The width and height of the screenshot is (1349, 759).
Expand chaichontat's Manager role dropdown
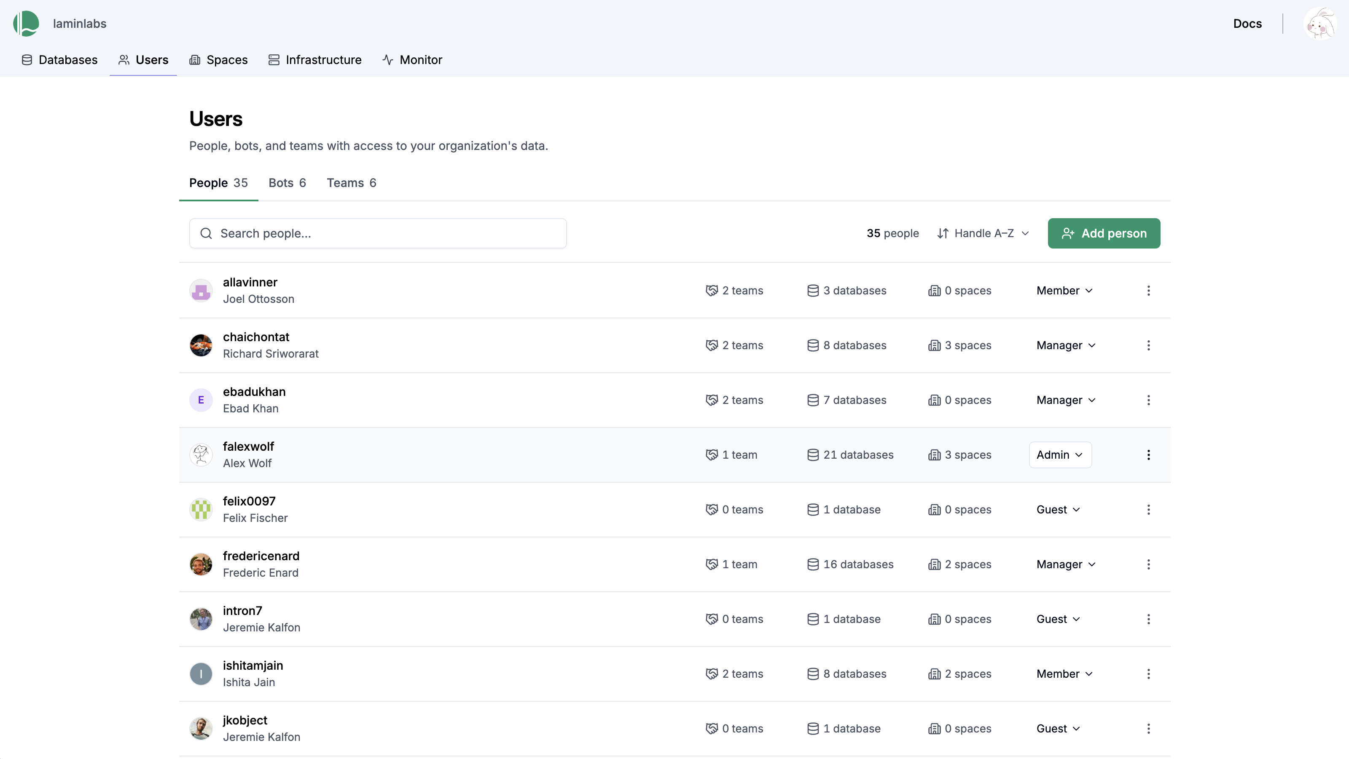(x=1066, y=345)
